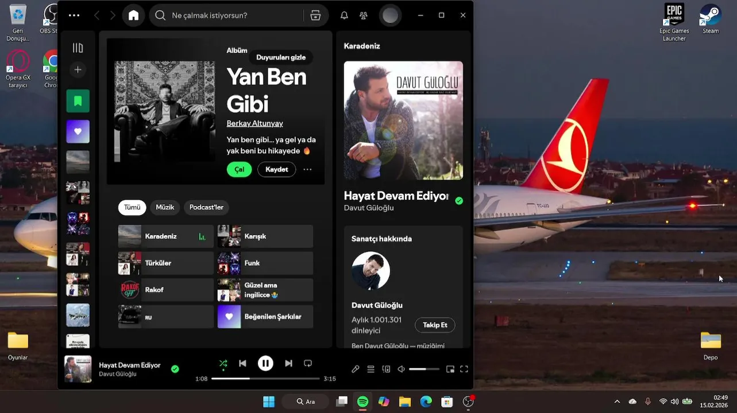Open more options dots beside Kaydet
Image resolution: width=737 pixels, height=413 pixels.
[307, 169]
